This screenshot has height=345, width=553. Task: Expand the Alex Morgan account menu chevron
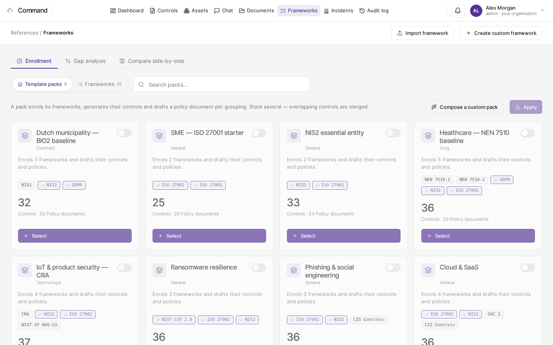click(543, 10)
